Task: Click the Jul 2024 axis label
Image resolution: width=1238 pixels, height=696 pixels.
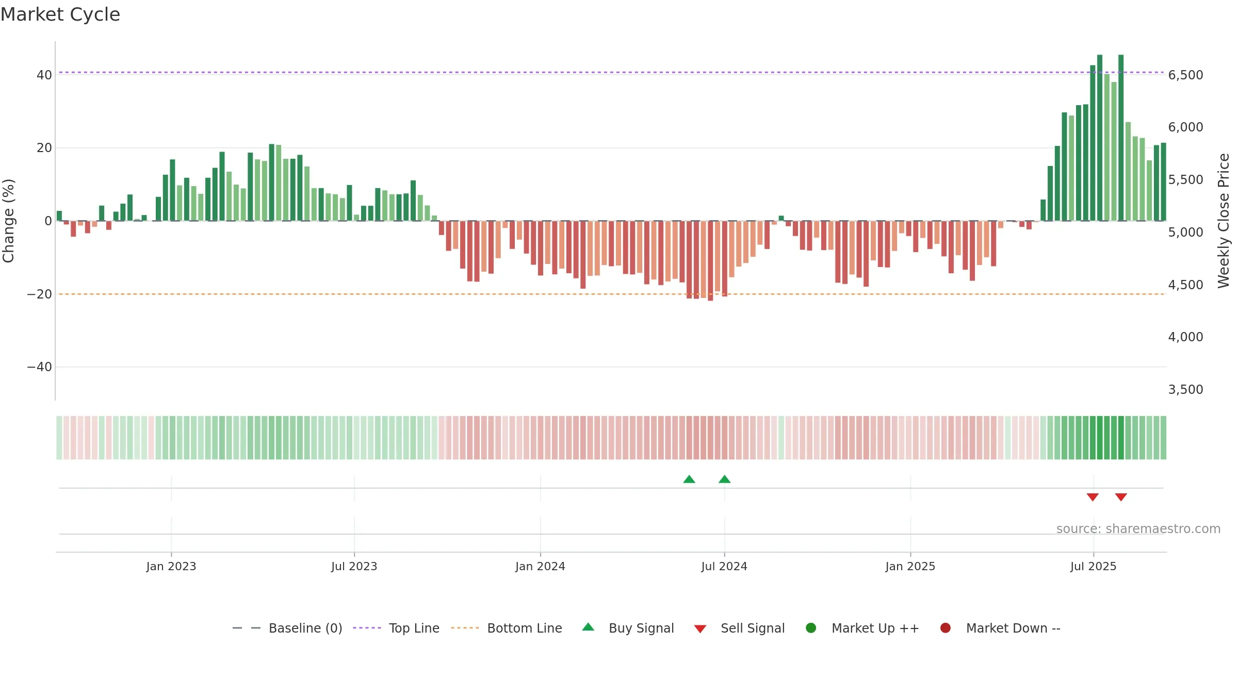Action: tap(724, 566)
